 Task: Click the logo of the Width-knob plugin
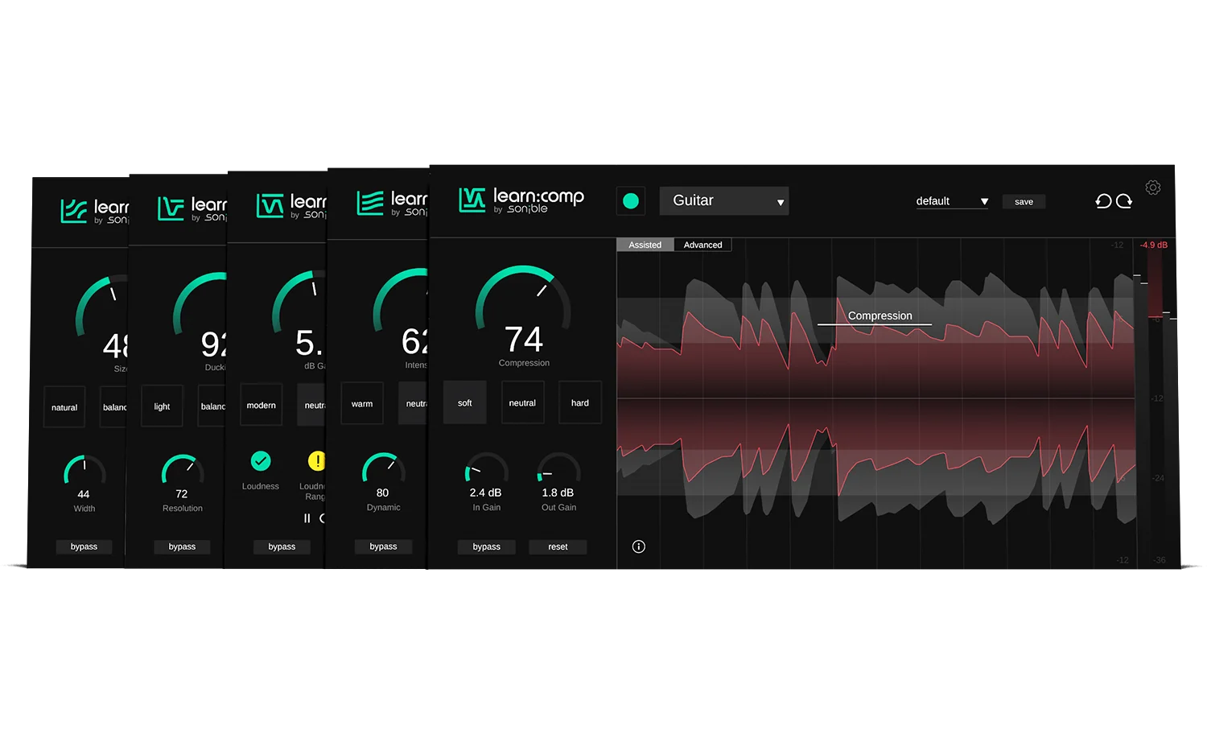click(74, 211)
